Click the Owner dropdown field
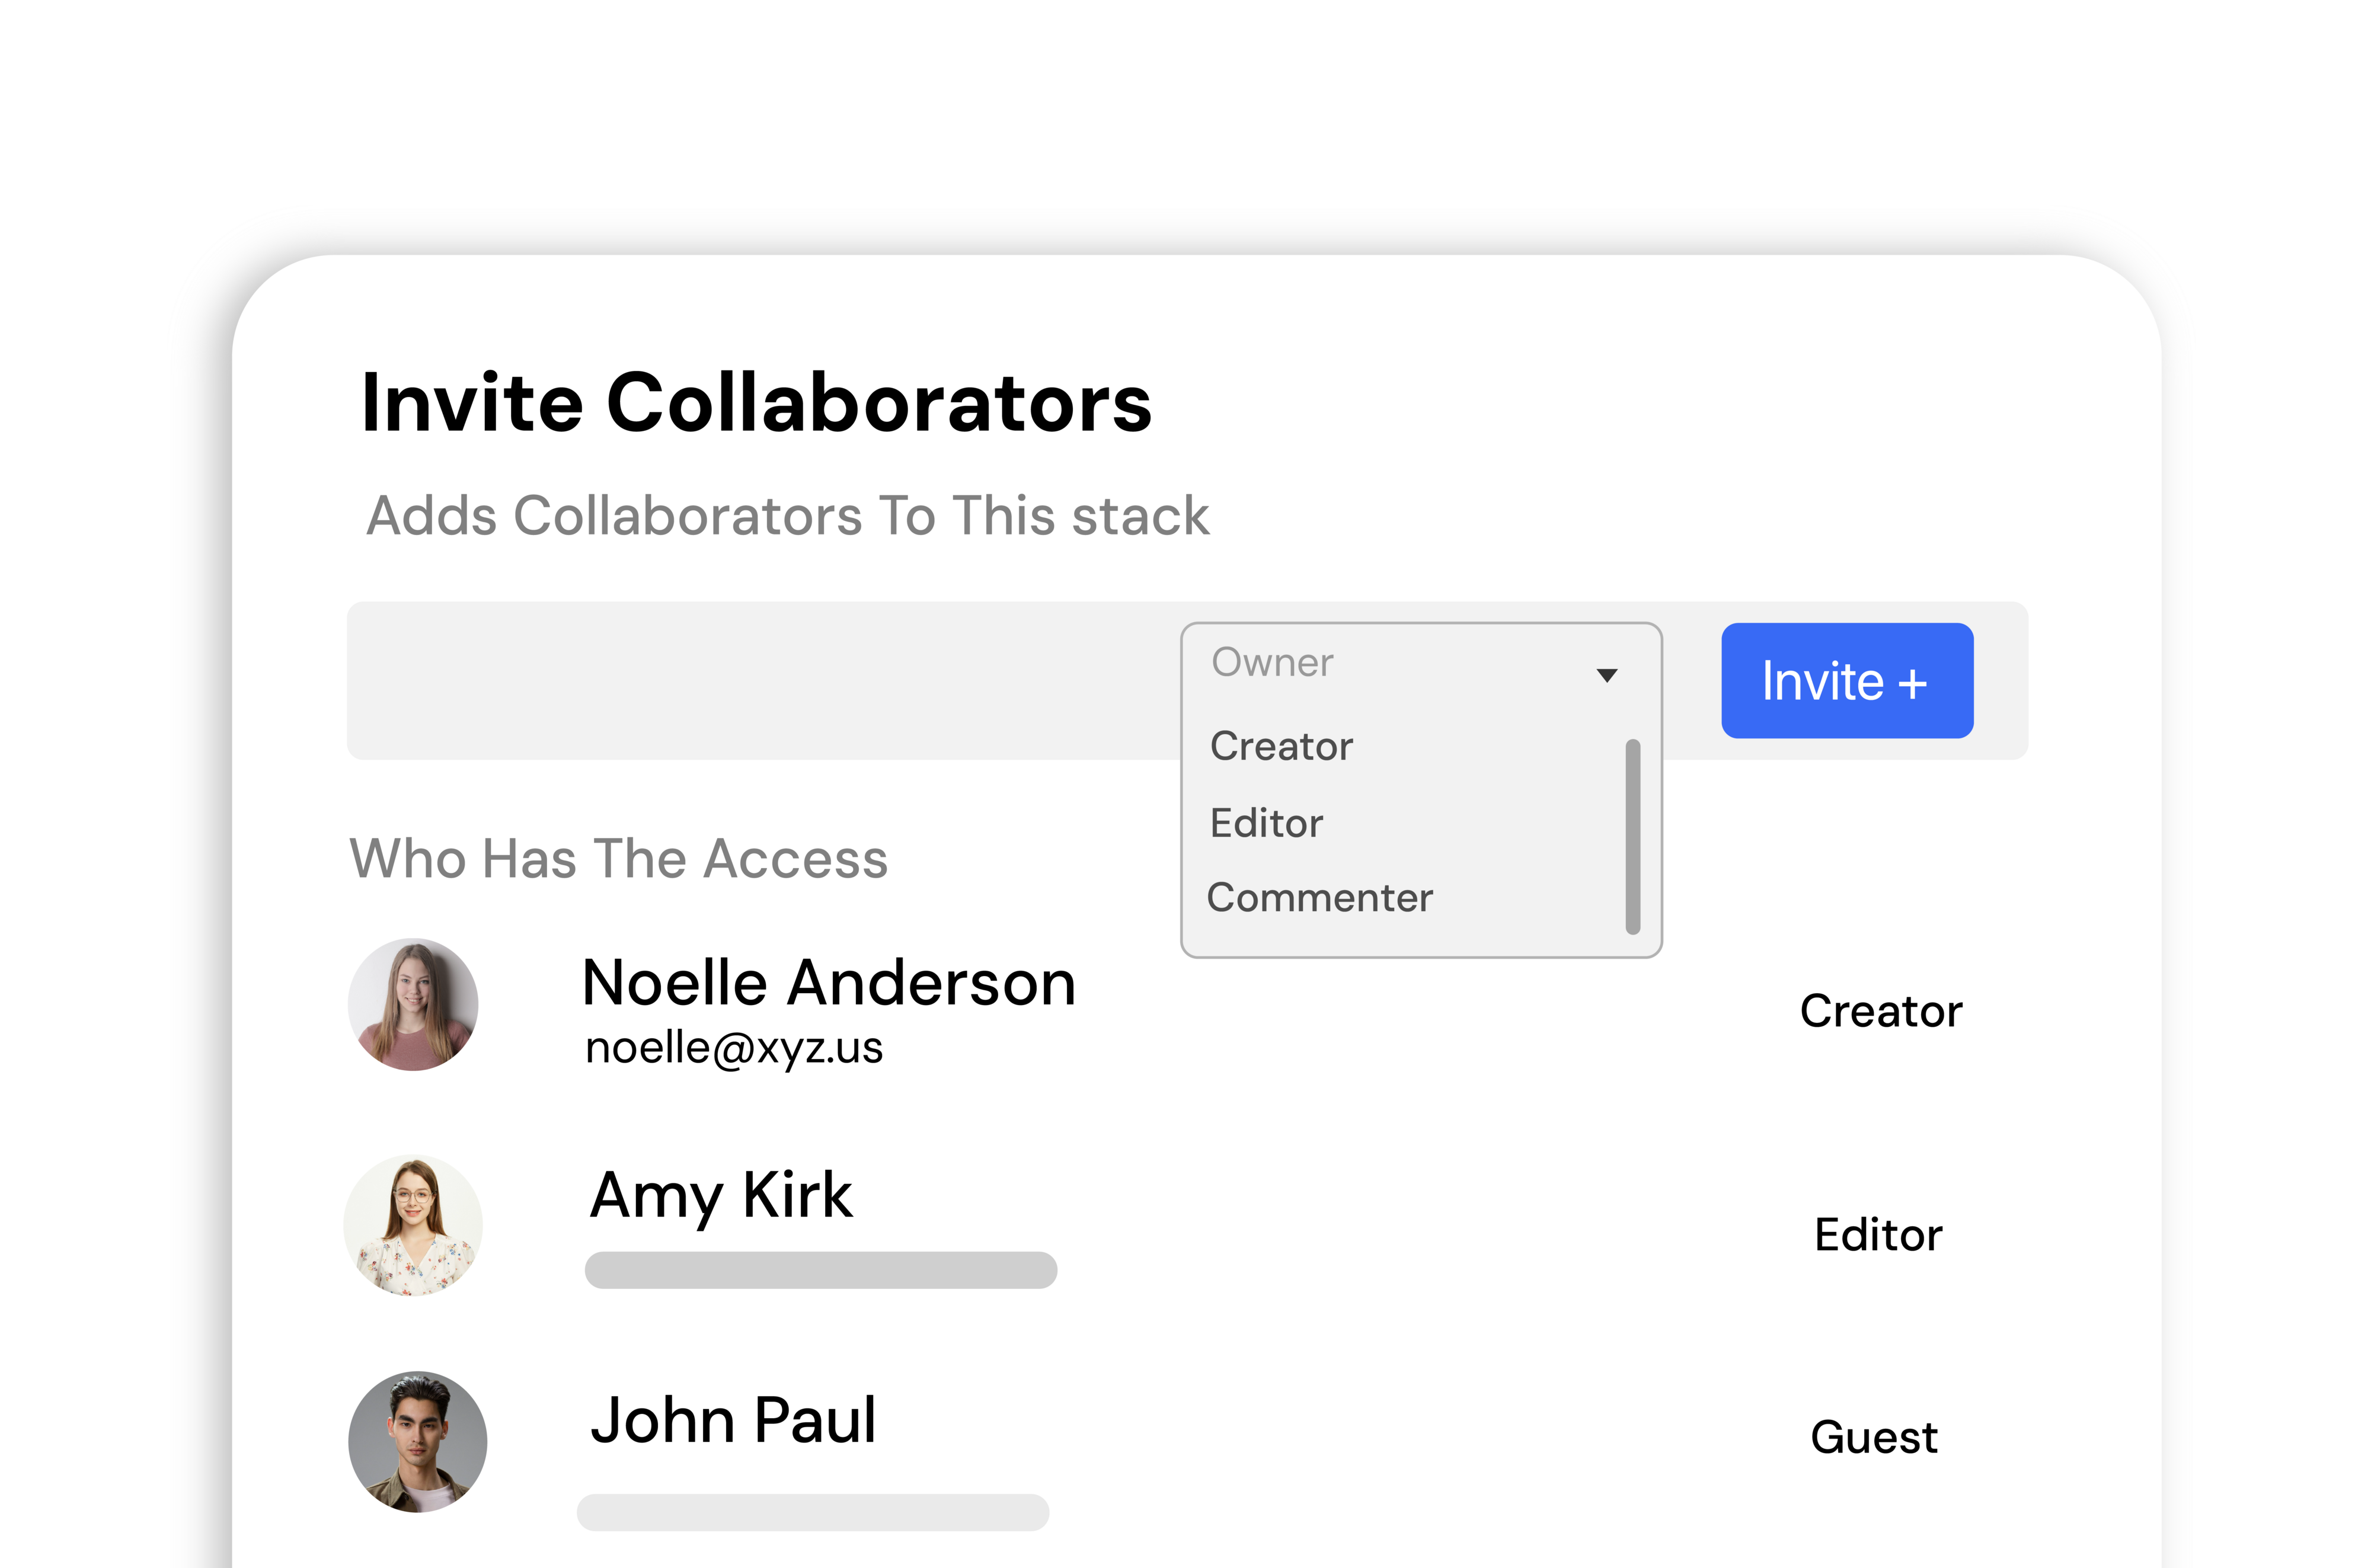The image size is (2371, 1568). (x=1380, y=664)
